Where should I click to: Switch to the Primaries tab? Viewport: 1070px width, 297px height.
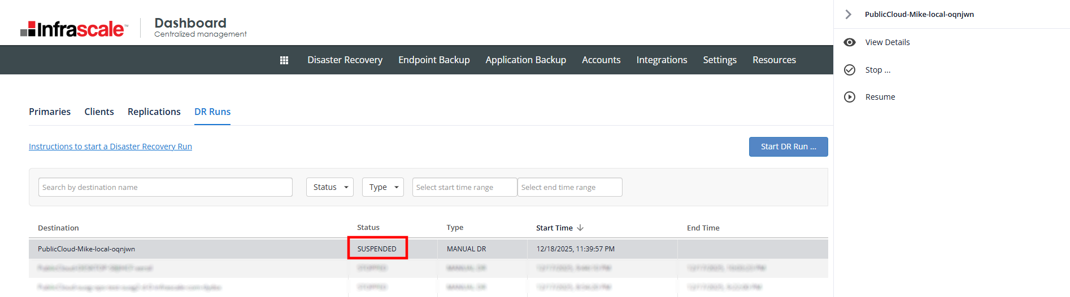[x=50, y=112]
